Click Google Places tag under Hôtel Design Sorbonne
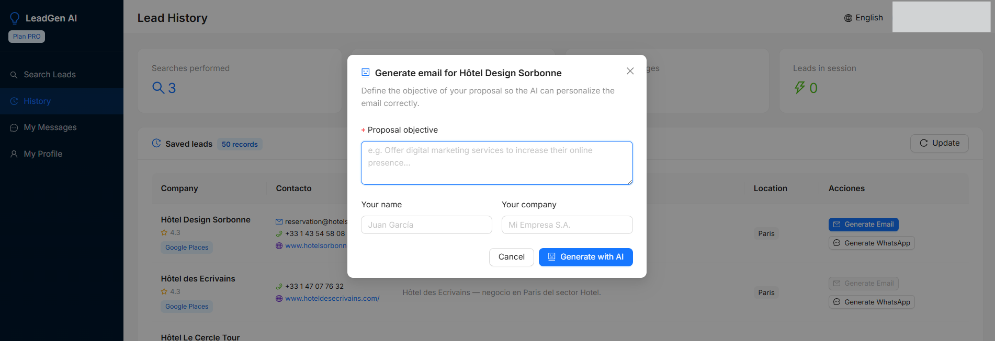 tap(187, 248)
